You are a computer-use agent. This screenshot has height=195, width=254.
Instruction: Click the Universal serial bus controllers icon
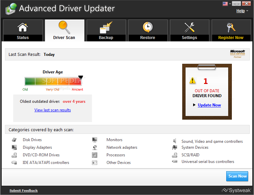175,161
